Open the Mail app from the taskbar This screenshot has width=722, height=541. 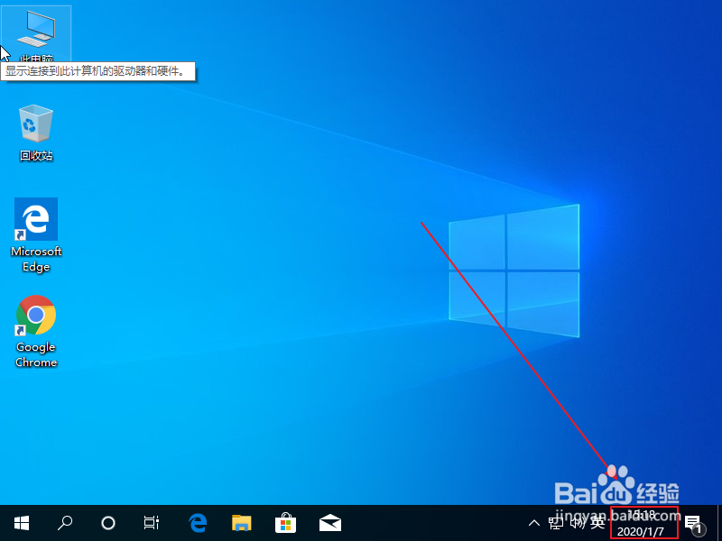(x=329, y=523)
